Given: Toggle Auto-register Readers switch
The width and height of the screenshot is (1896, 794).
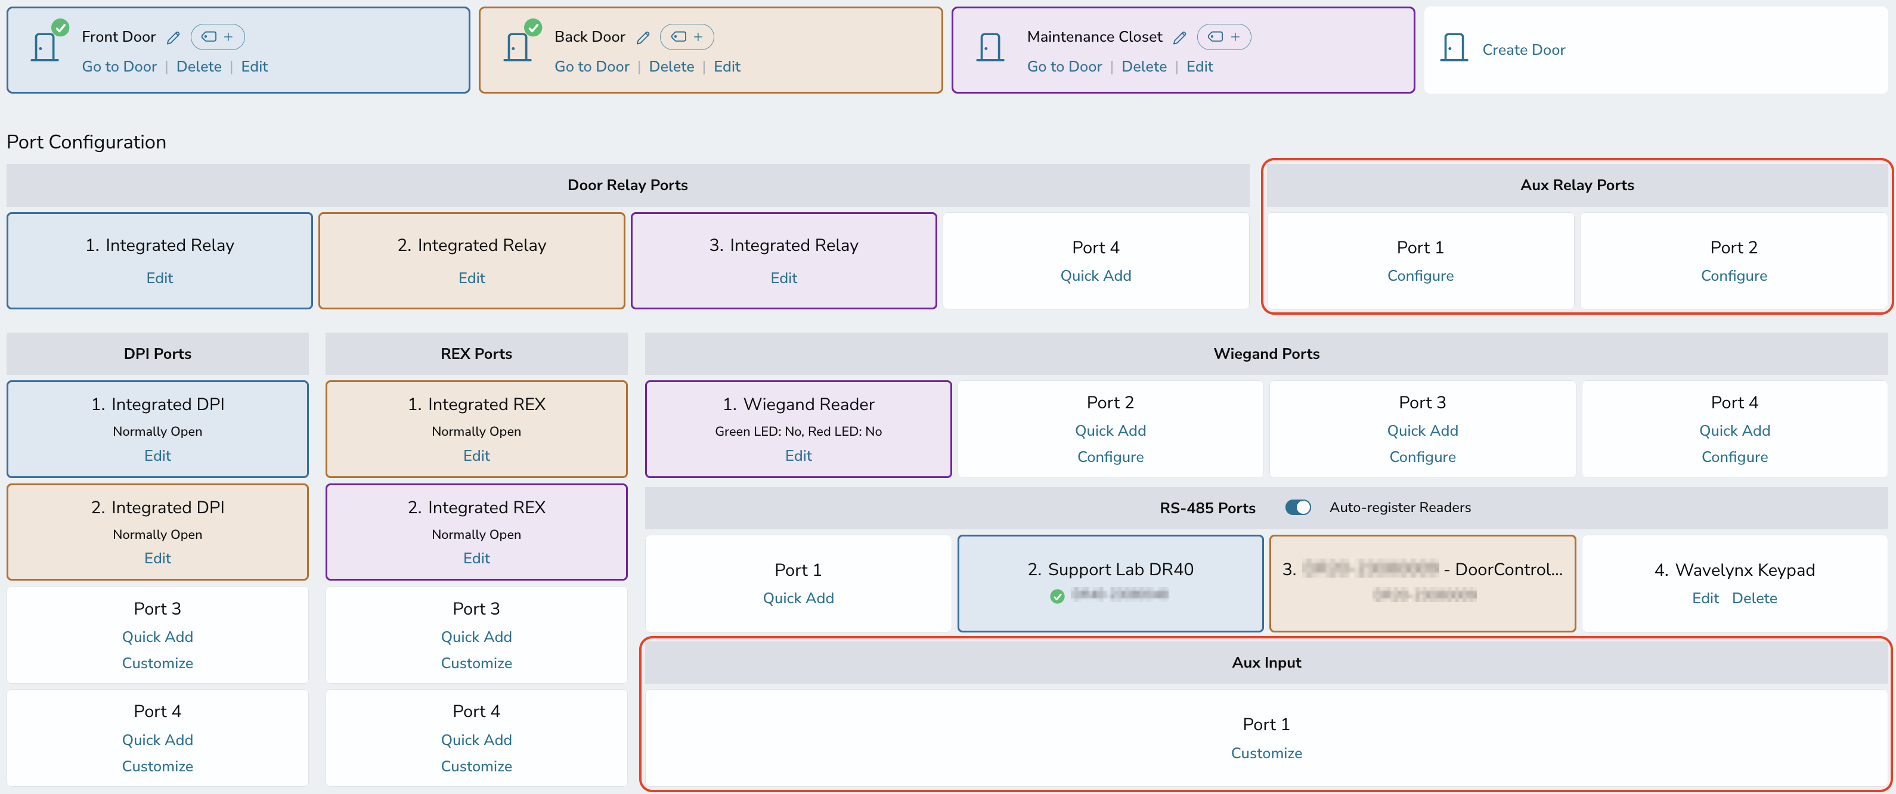Looking at the screenshot, I should pos(1297,507).
